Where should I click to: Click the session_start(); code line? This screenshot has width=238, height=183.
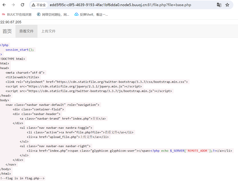coord(19,50)
